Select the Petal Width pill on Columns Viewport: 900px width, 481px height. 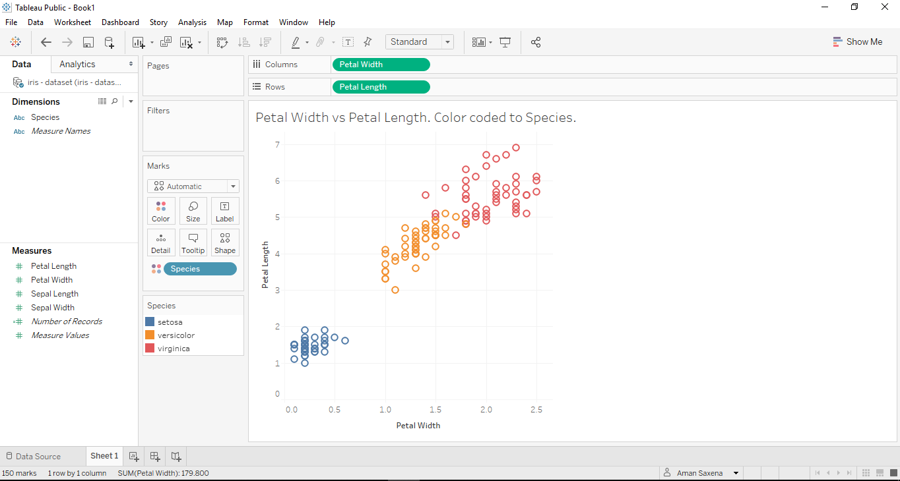click(381, 64)
